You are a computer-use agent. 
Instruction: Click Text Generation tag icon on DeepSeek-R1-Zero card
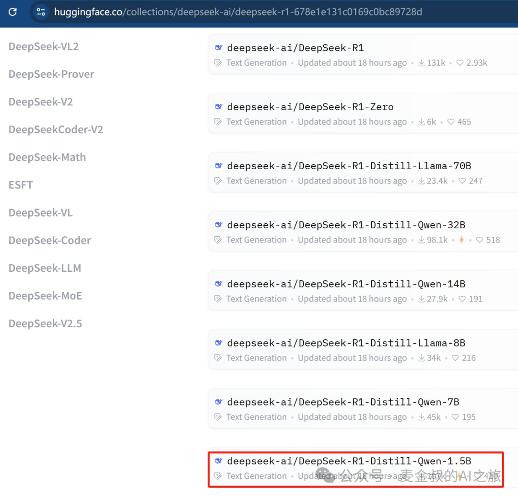[218, 122]
